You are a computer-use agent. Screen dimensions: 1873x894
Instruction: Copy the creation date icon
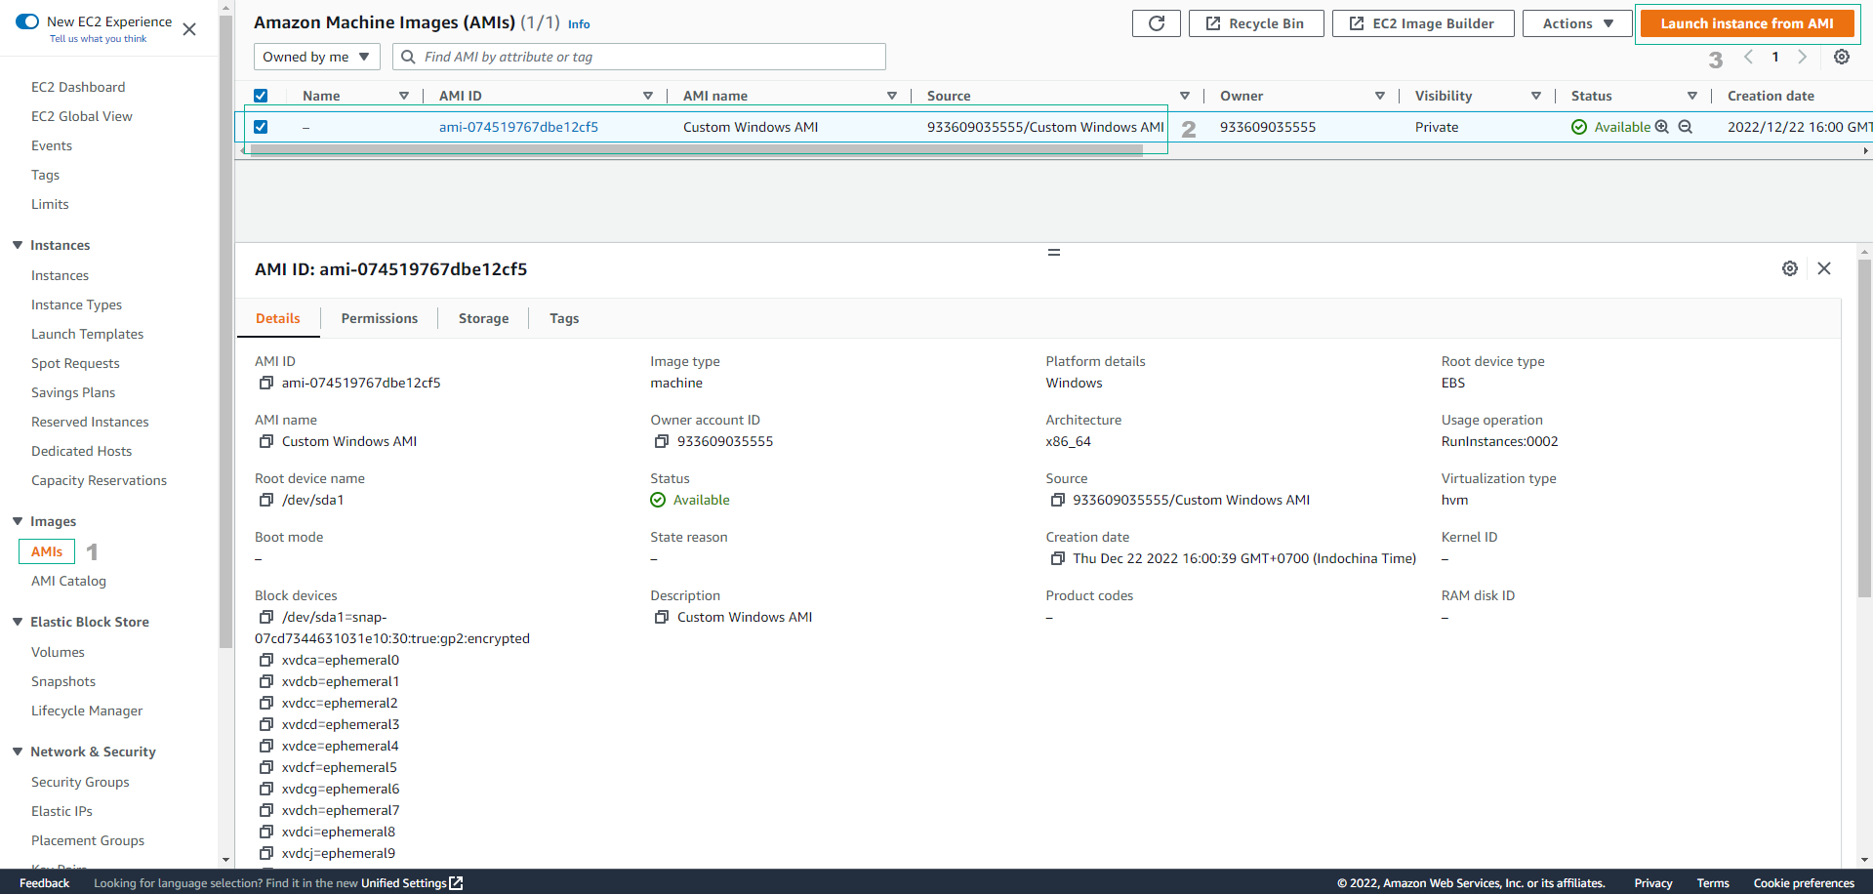[1057, 558]
